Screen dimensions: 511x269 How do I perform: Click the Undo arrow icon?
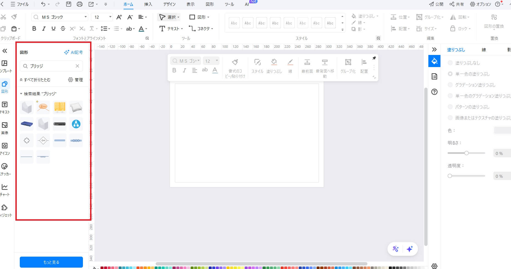43,4
